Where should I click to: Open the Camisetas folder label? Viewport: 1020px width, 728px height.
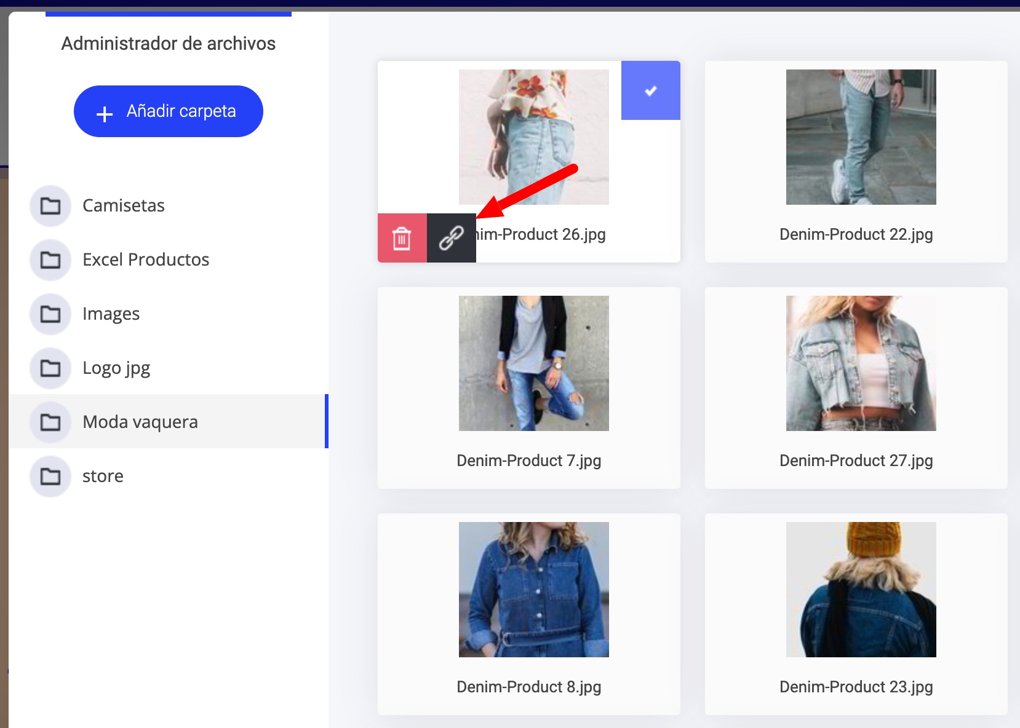(124, 205)
